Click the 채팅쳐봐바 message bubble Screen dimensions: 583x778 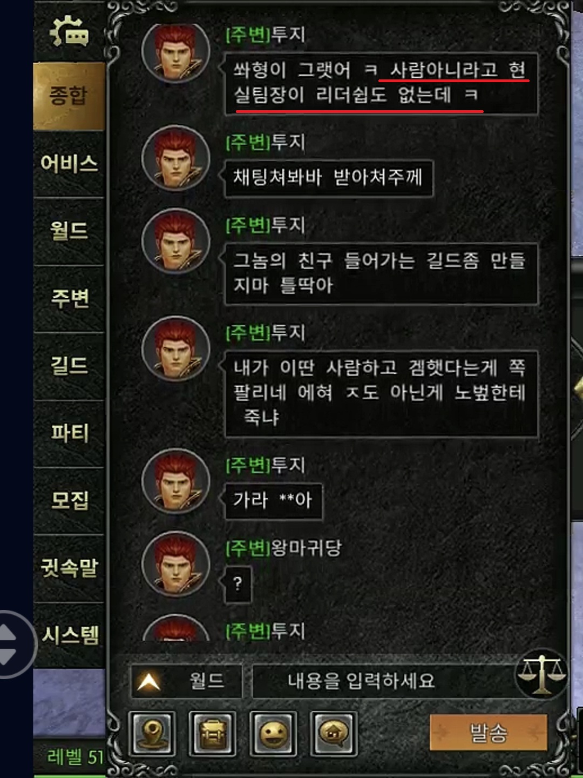click(328, 178)
